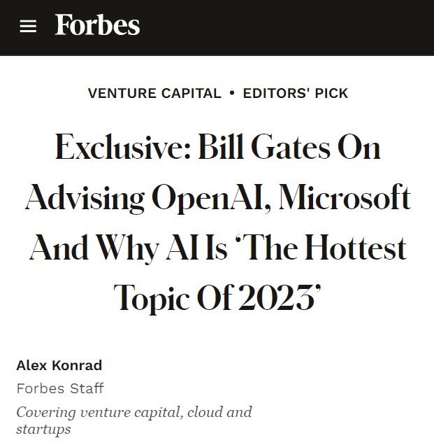Click "OpenAI" in the article headline
The image size is (434, 445).
[x=210, y=199]
